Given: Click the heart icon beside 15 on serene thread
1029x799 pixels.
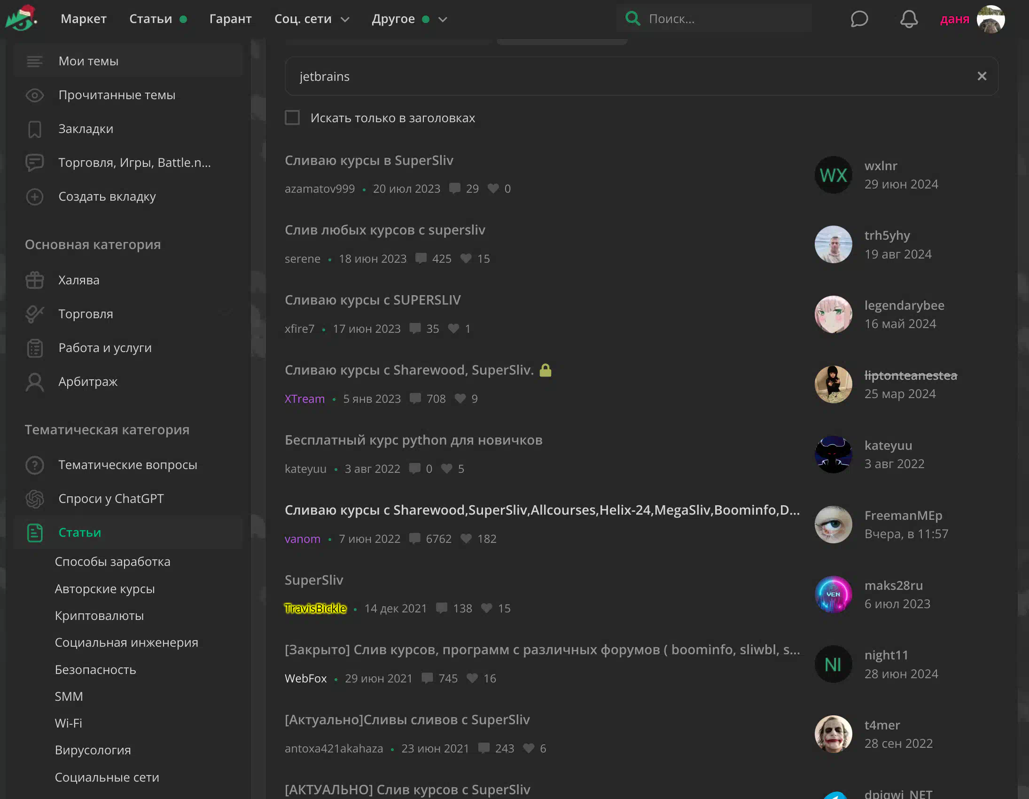Looking at the screenshot, I should 466,258.
